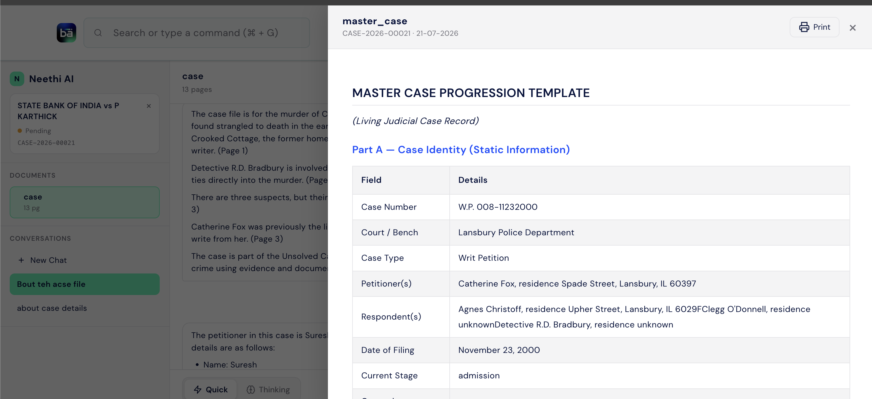872x399 pixels.
Task: Open Neethi AI workspace title
Action: tap(51, 79)
